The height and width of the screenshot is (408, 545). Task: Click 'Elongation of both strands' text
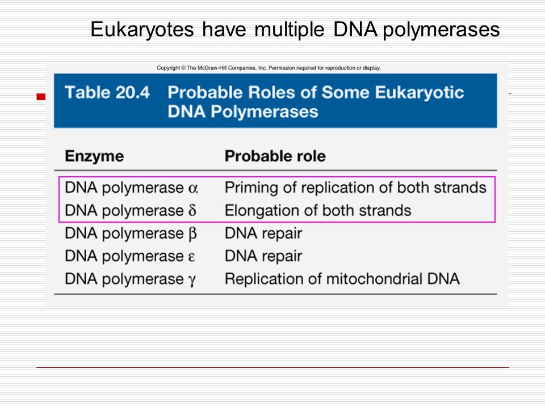coord(318,211)
